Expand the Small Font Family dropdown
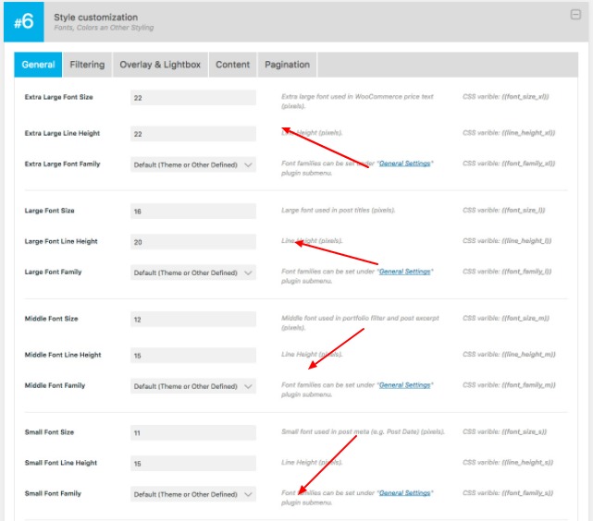The height and width of the screenshot is (521, 593). click(x=193, y=494)
